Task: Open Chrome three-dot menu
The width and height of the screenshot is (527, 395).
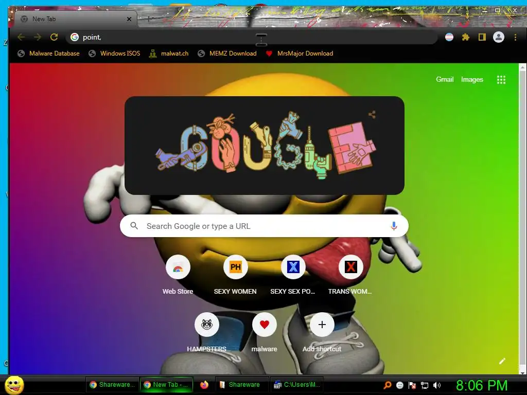Action: (x=515, y=37)
